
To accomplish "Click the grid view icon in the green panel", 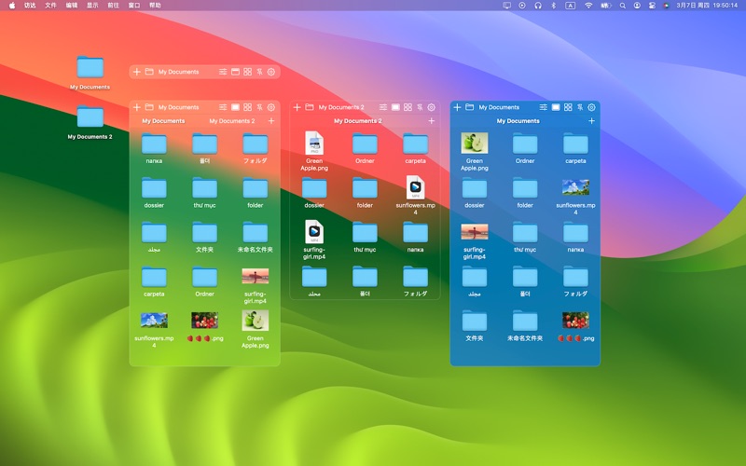I will tap(247, 107).
